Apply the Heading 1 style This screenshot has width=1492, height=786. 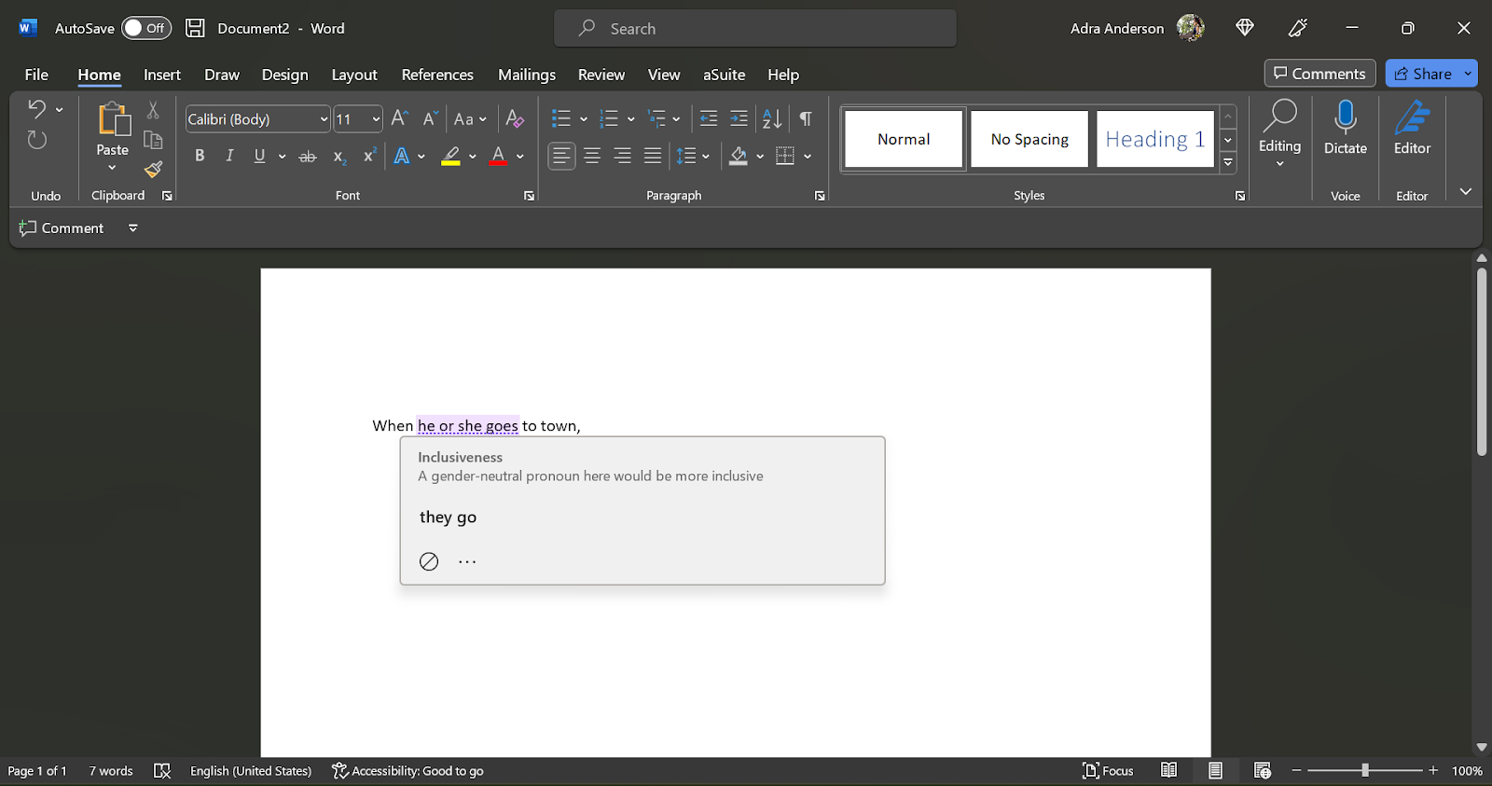coord(1155,139)
